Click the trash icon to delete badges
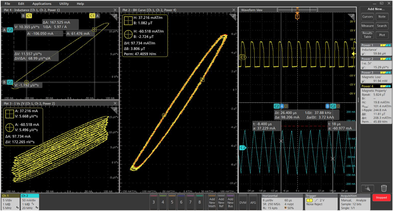The height and width of the screenshot is (211, 393). pyautogui.click(x=384, y=188)
